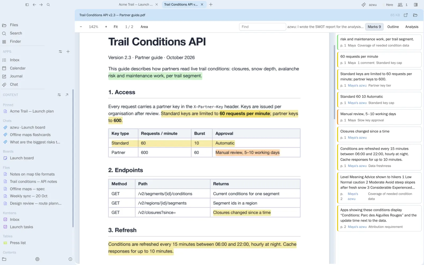
Task: Focus the Find input field
Action: (262, 27)
